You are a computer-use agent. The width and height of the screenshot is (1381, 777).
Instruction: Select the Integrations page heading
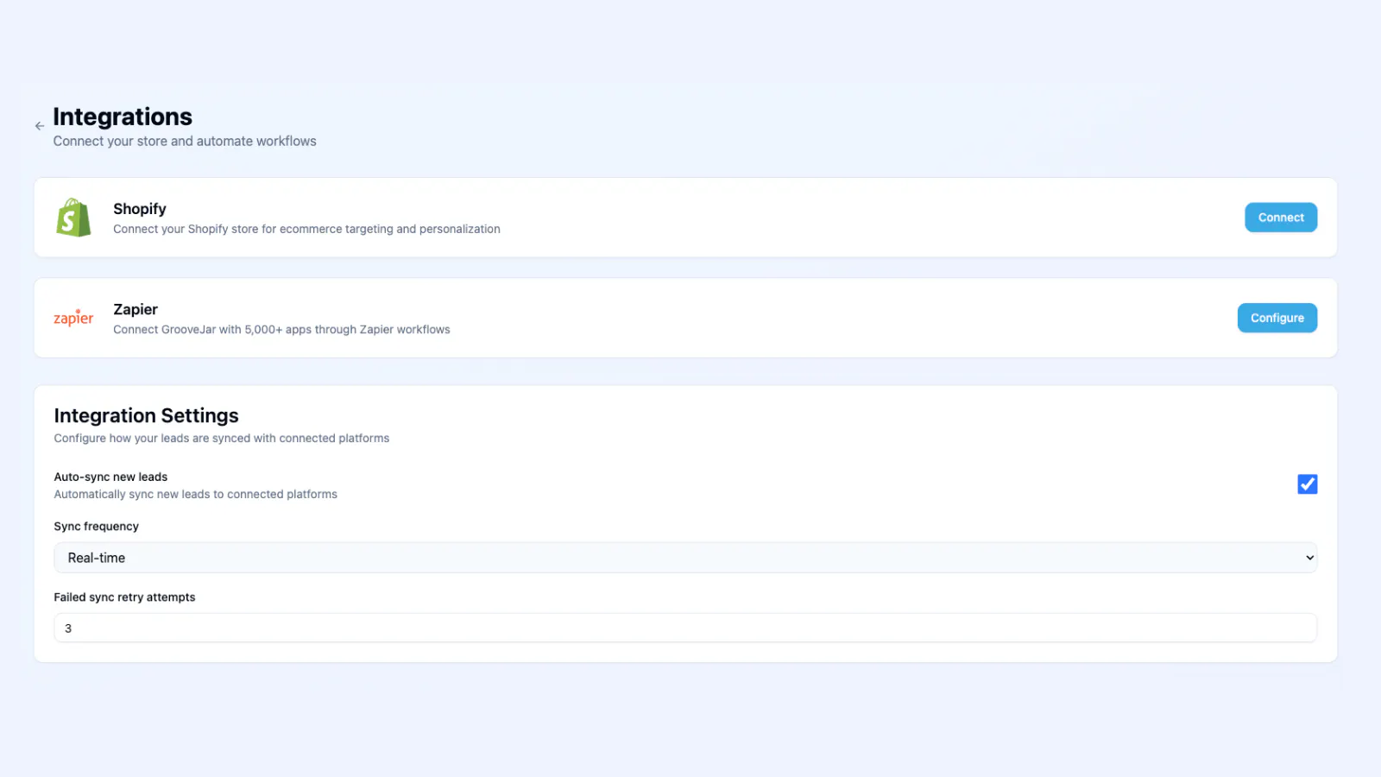[123, 117]
